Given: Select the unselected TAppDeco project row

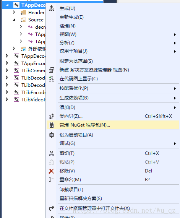Looking at the screenshot, I should [x=24, y=56].
